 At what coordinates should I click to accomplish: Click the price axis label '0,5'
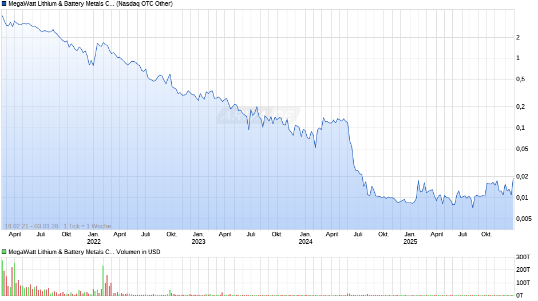pyautogui.click(x=520, y=80)
